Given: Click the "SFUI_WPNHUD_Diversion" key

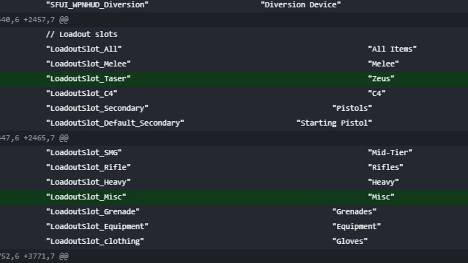Looking at the screenshot, I should pos(97,5).
